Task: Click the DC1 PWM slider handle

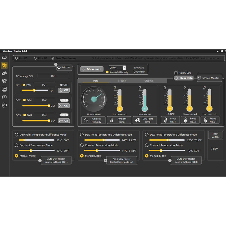Action: click(x=34, y=90)
